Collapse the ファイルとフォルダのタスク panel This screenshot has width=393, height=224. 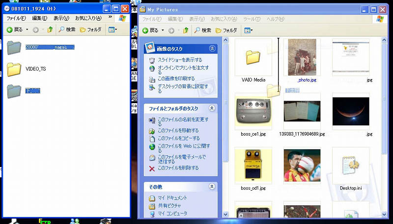(212, 108)
